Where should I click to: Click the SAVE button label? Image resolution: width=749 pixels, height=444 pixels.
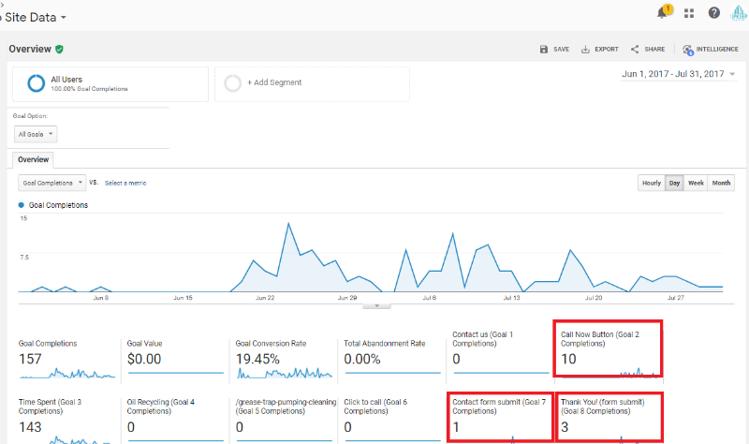(561, 50)
